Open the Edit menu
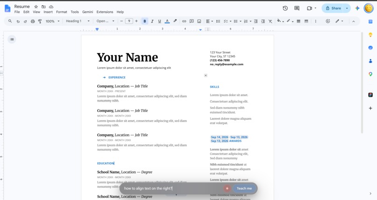 (26, 12)
